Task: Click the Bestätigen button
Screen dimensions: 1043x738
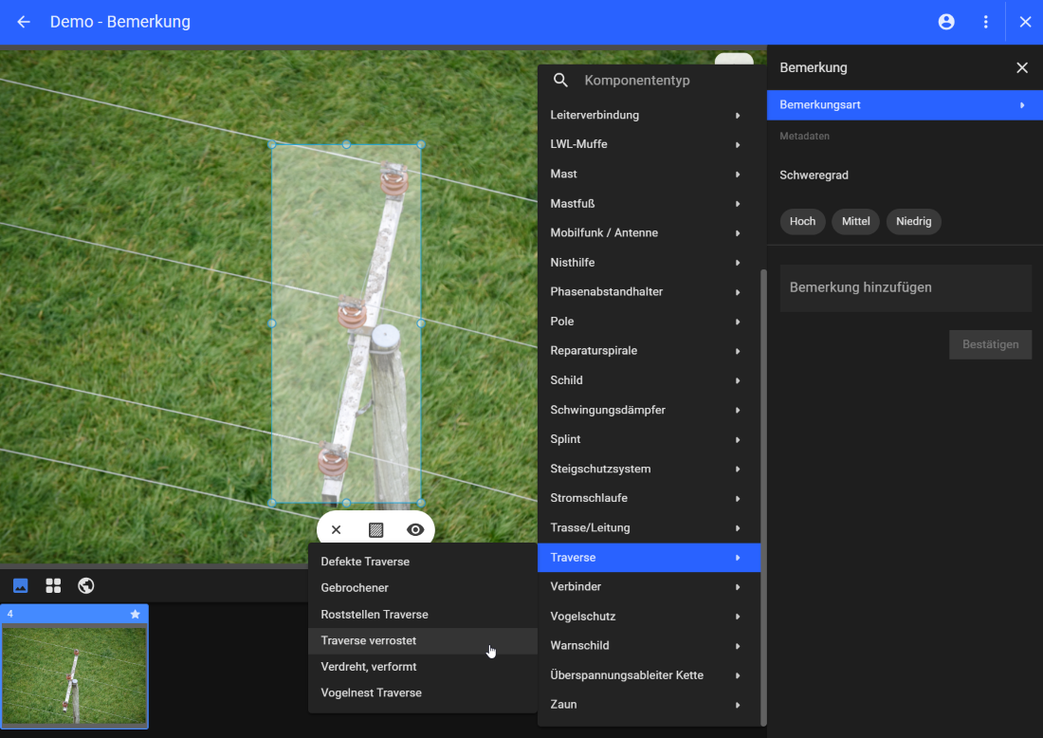Action: tap(990, 344)
